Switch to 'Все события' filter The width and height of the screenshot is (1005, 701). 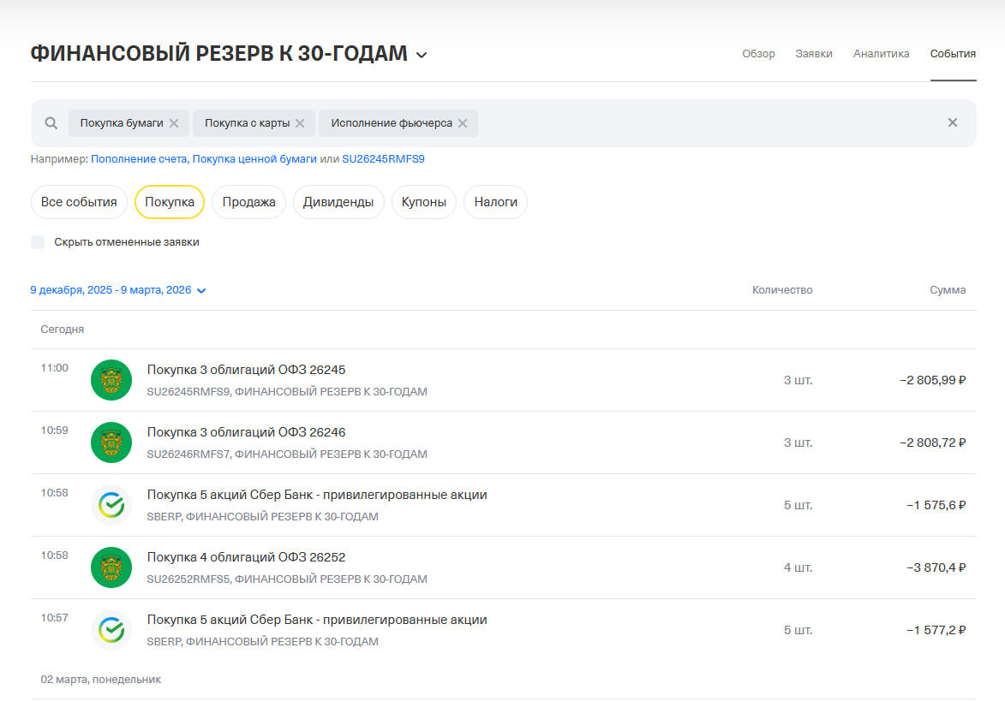pyautogui.click(x=78, y=202)
